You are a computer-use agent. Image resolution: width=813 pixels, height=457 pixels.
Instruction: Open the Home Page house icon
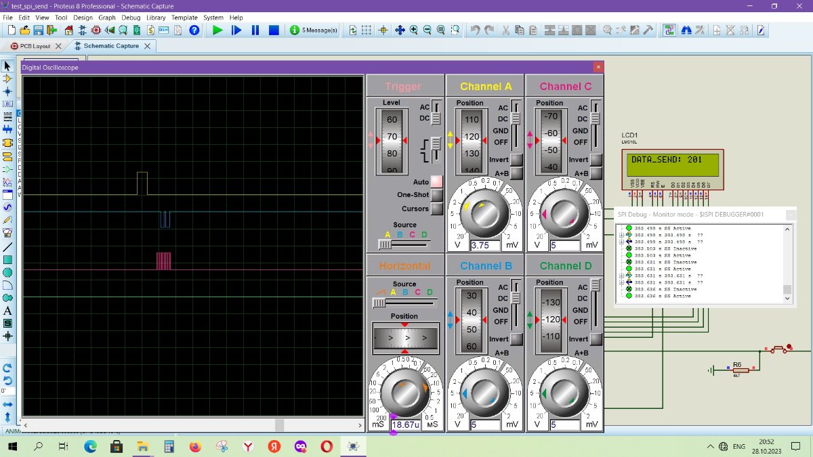coord(68,30)
